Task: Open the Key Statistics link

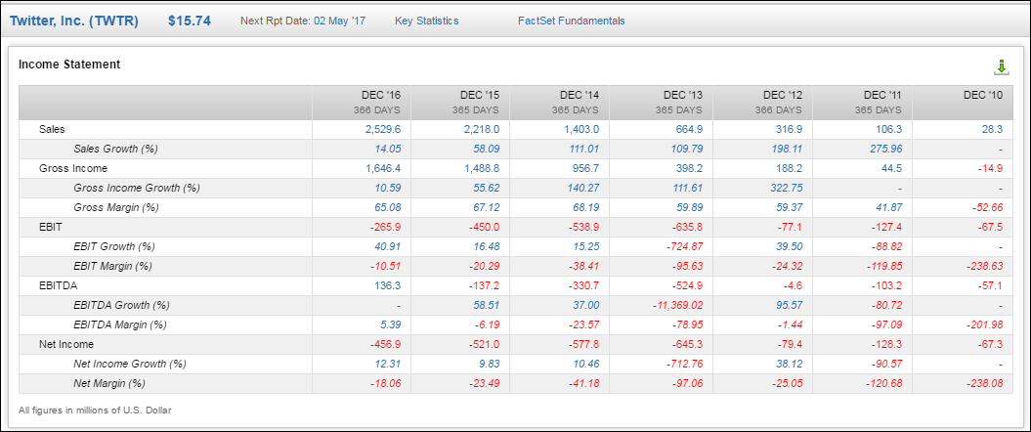Action: pos(426,21)
